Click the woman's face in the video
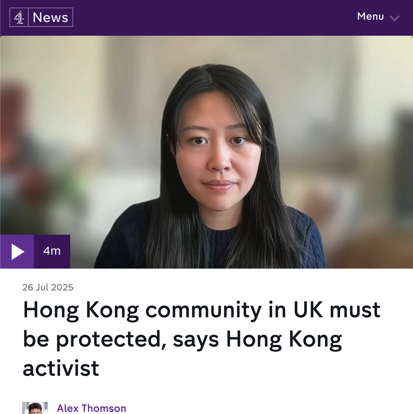The height and width of the screenshot is (414, 413). pyautogui.click(x=219, y=154)
